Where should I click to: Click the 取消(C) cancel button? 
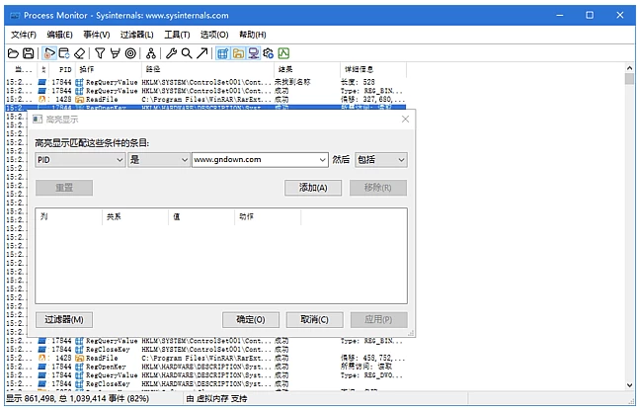[x=315, y=320]
